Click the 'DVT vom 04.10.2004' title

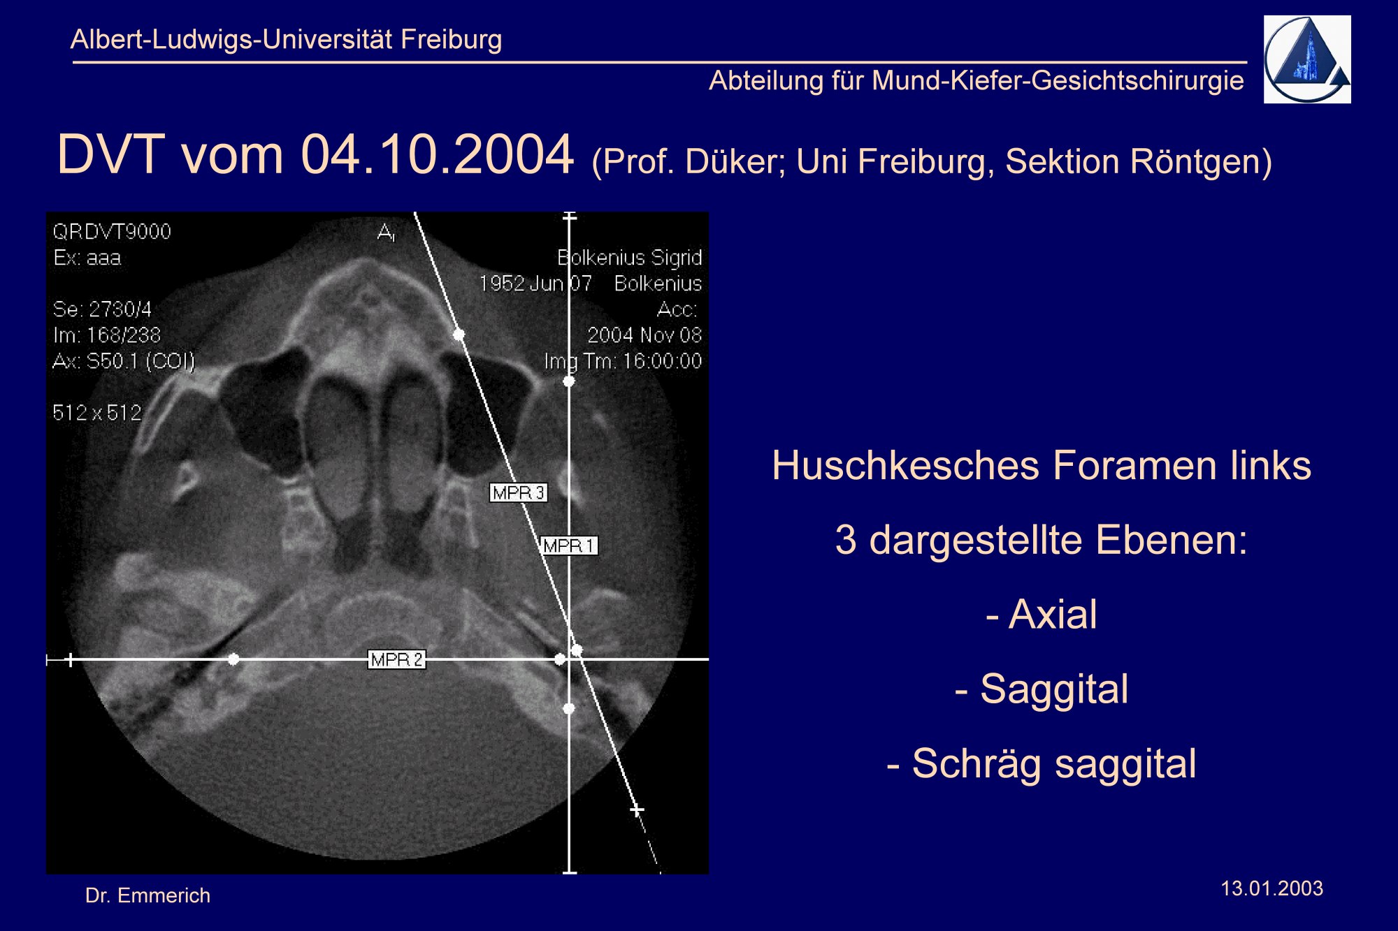coord(315,154)
